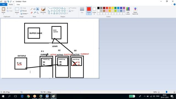Click the Brushes tool icon
Screen dimensions: 176x99
click(43, 9)
